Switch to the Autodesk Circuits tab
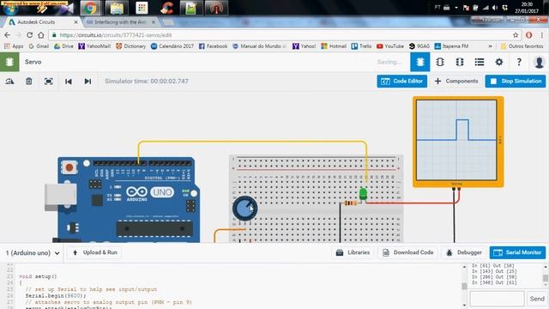 tap(42, 22)
